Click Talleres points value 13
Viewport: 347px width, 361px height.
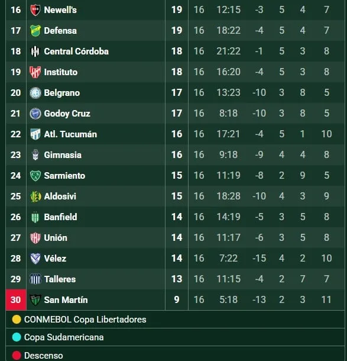(177, 279)
